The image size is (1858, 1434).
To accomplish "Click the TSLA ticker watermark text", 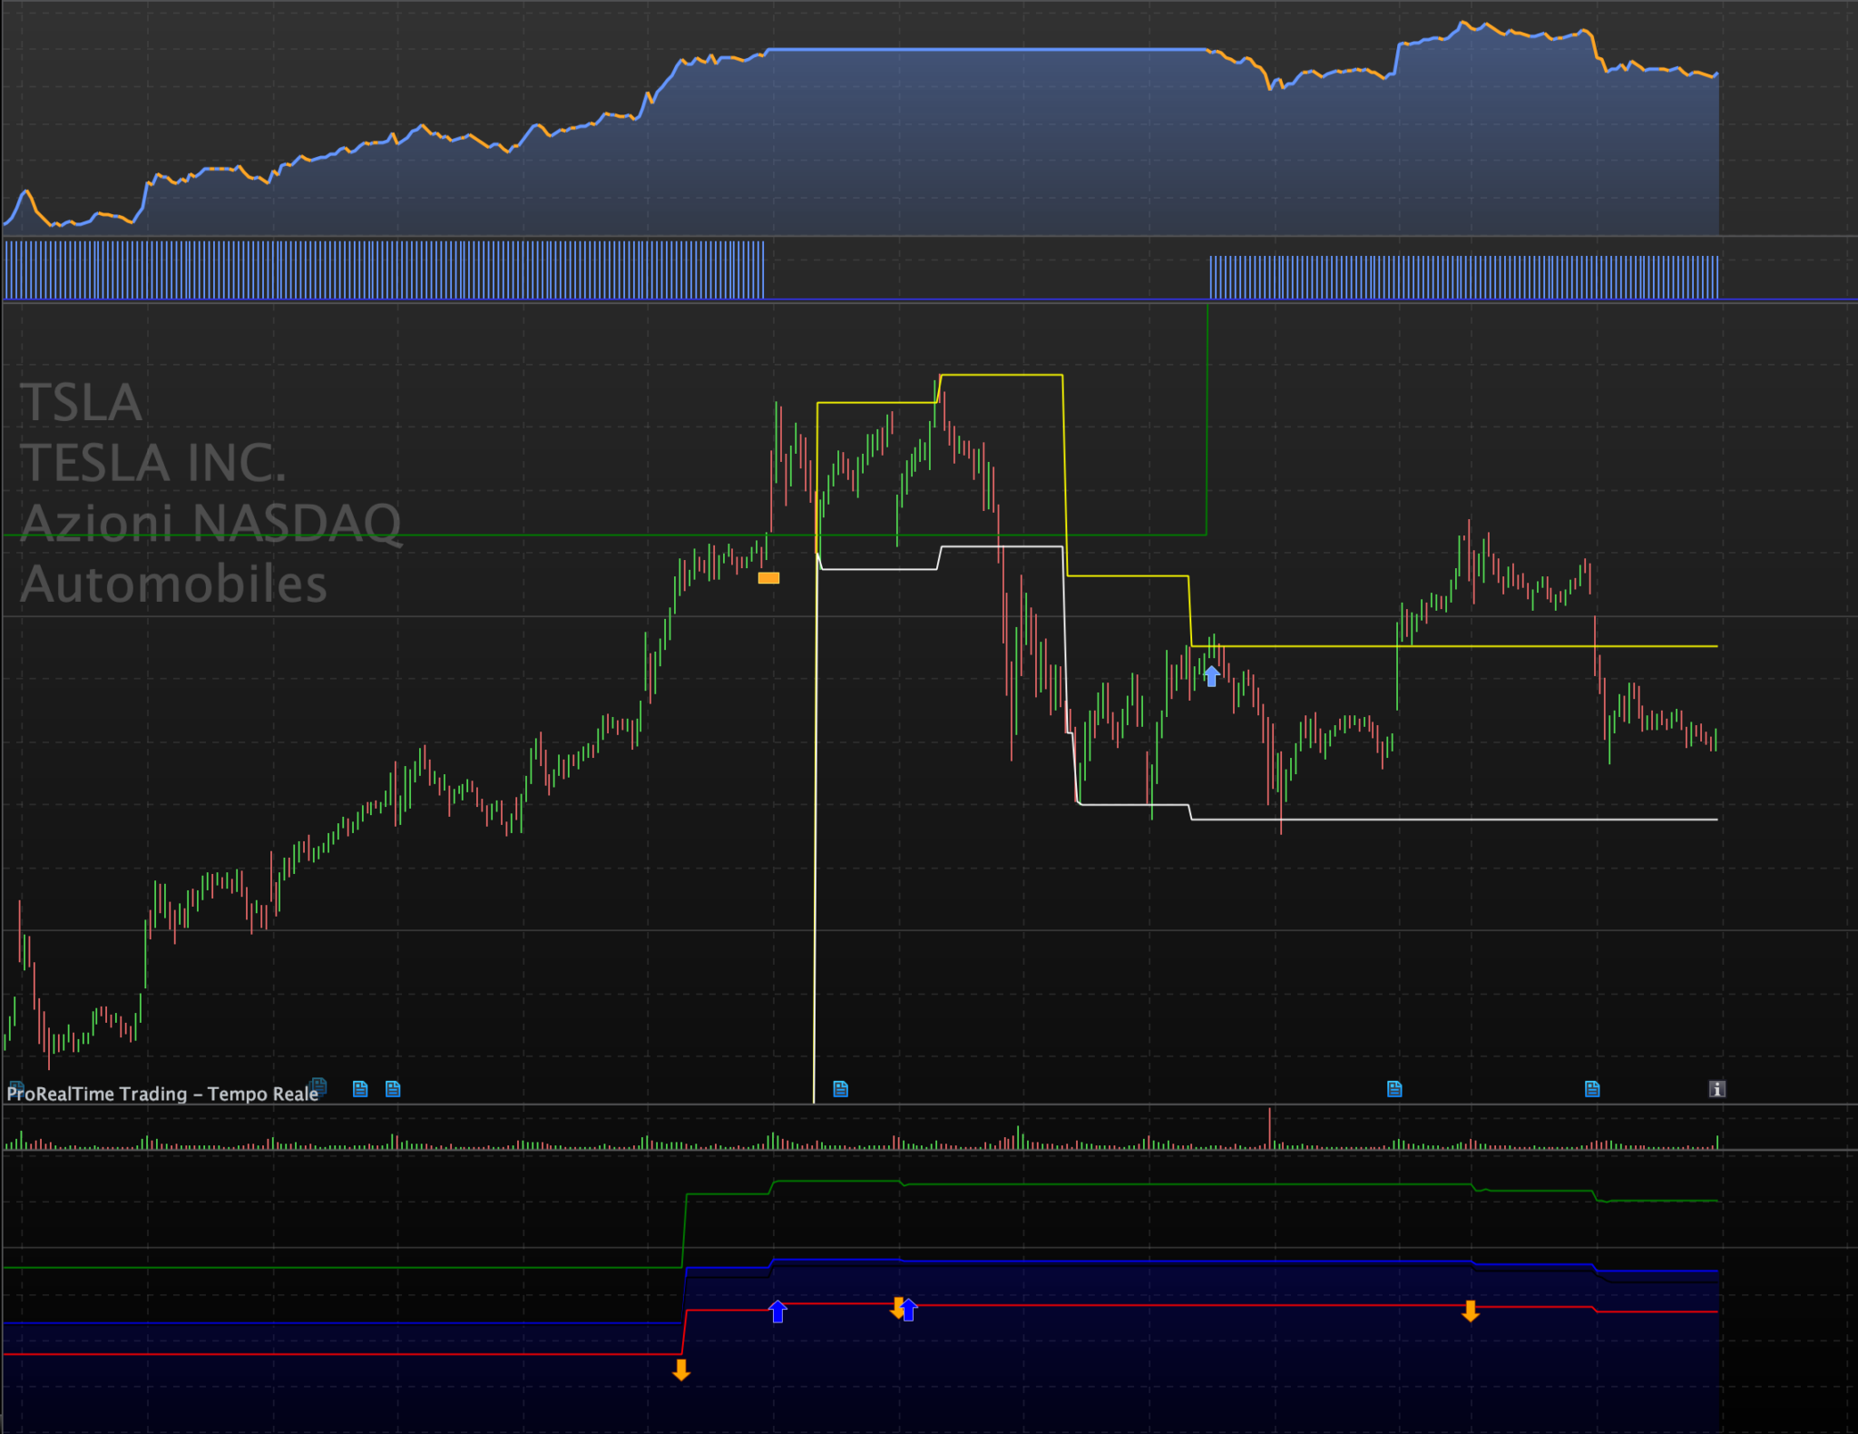I will tap(81, 402).
